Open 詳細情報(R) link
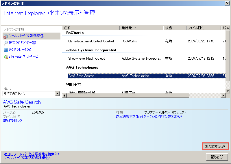231x164 pixels. pyautogui.click(x=12, y=120)
